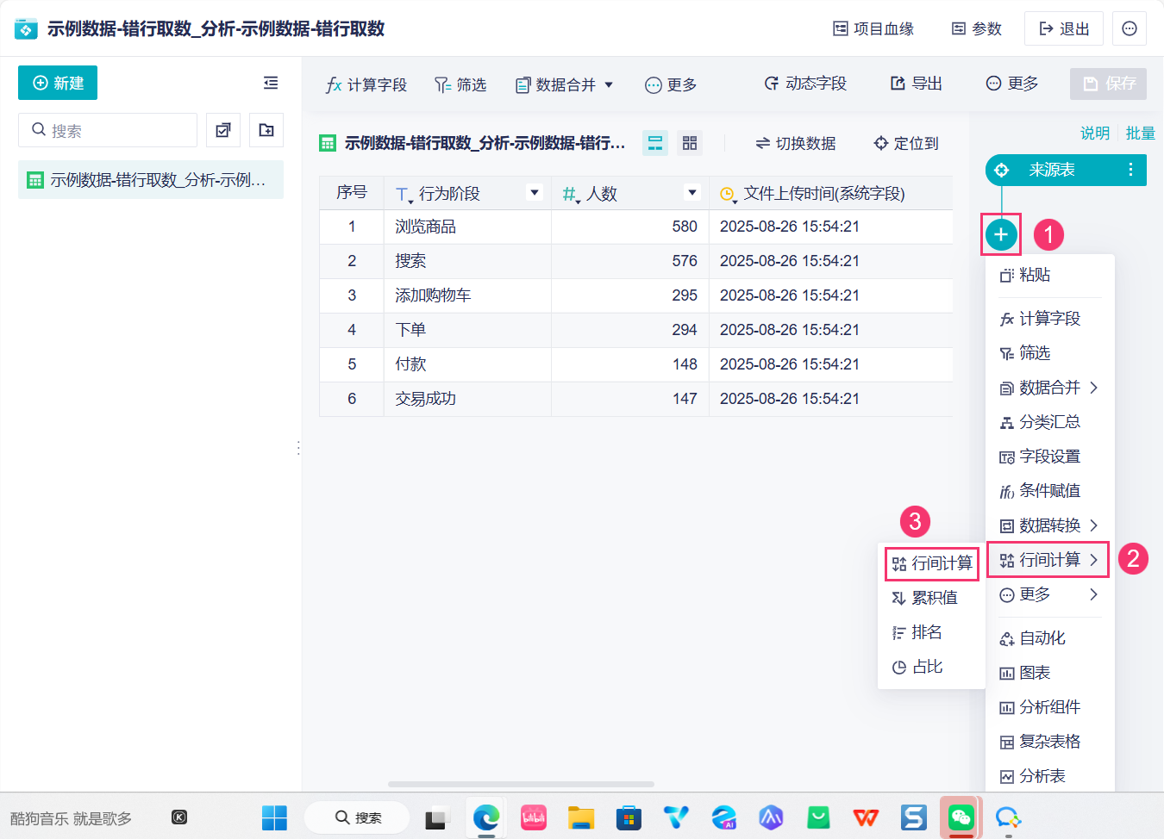Viewport: 1164px width, 839px height.
Task: Click the 人数 number type icon
Action: coord(571,195)
